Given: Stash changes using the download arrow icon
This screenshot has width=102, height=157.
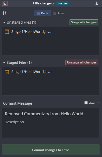Looking at the screenshot, I should pos(97,3).
